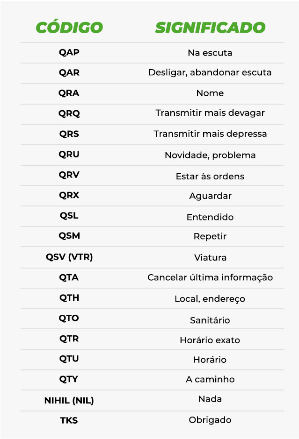Select the QSM code cell
Screen dimensions: 299x439
[x=69, y=236]
